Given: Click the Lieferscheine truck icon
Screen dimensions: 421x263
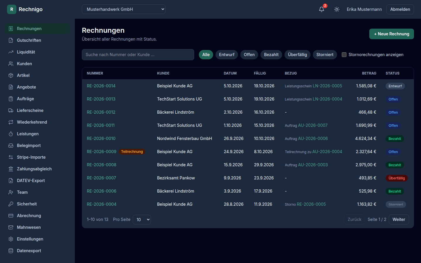Looking at the screenshot, I should (x=11, y=110).
